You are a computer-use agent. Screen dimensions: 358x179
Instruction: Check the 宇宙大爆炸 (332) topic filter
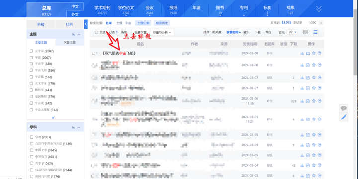point(31,110)
